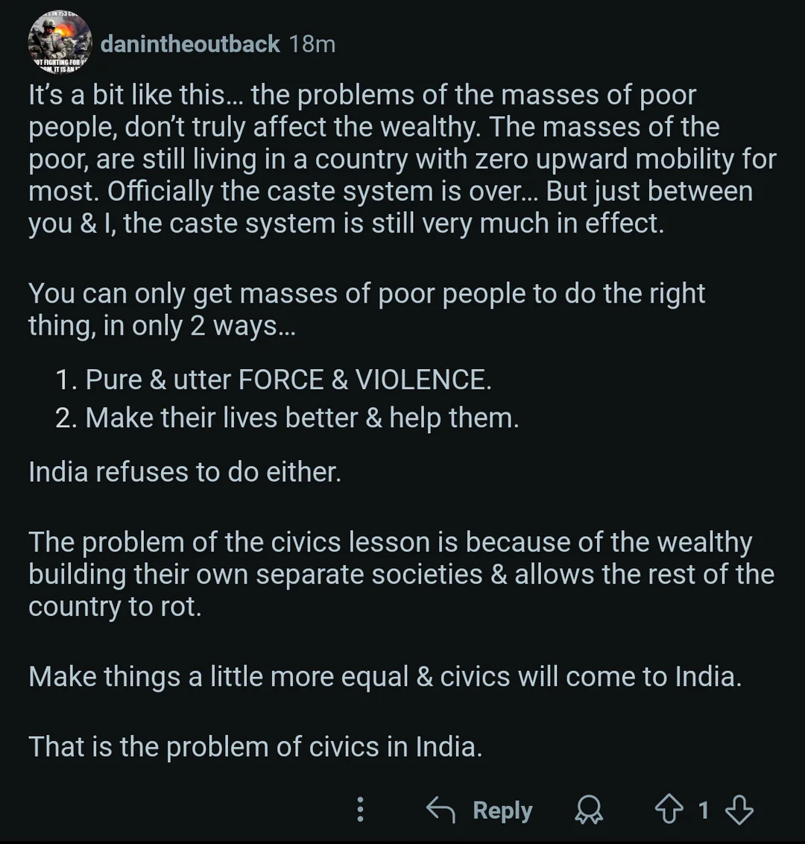805x844 pixels.
Task: Open danintheoutback's profile via username
Action: click(x=190, y=44)
